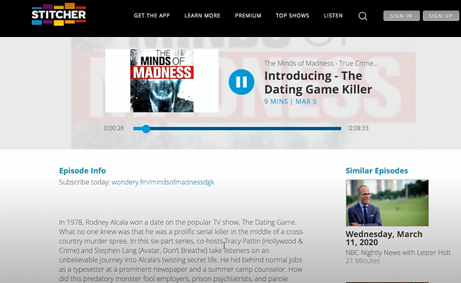Click the playback progress slider handle
The image size is (461, 283).
coord(146,129)
